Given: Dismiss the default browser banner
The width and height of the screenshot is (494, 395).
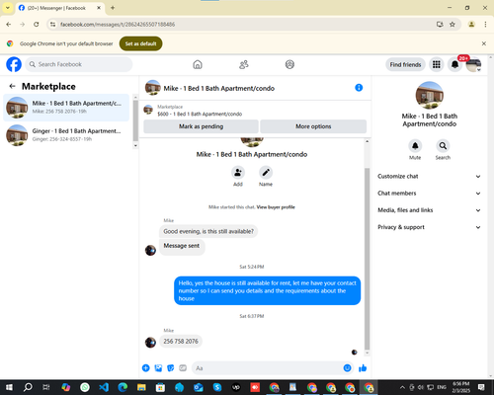Looking at the screenshot, I should (x=484, y=43).
